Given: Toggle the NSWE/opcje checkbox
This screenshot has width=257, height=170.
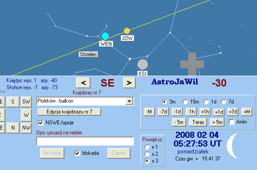Looking at the screenshot, I should (x=40, y=123).
